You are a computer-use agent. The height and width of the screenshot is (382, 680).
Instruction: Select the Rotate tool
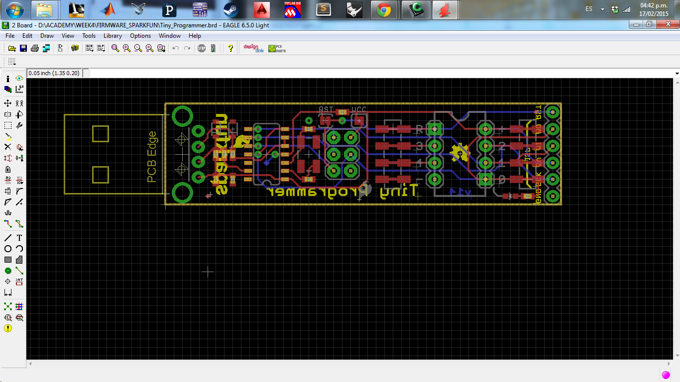(x=19, y=114)
